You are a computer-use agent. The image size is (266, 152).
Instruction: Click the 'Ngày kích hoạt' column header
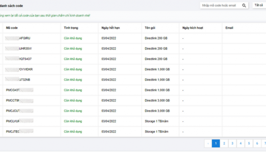[193, 28]
